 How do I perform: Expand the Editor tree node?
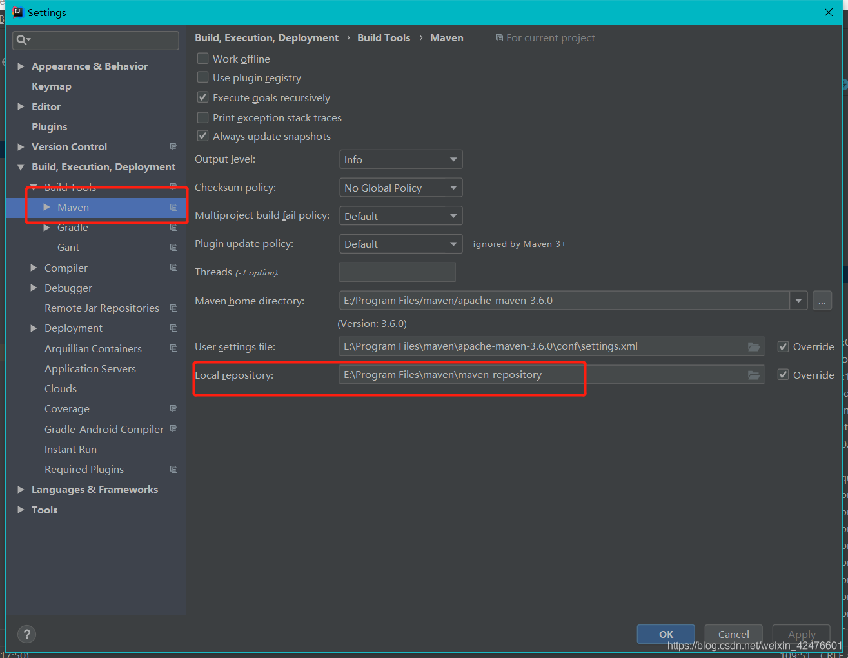coord(21,107)
